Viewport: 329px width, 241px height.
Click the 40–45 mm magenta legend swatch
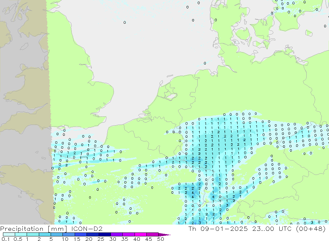140,234
